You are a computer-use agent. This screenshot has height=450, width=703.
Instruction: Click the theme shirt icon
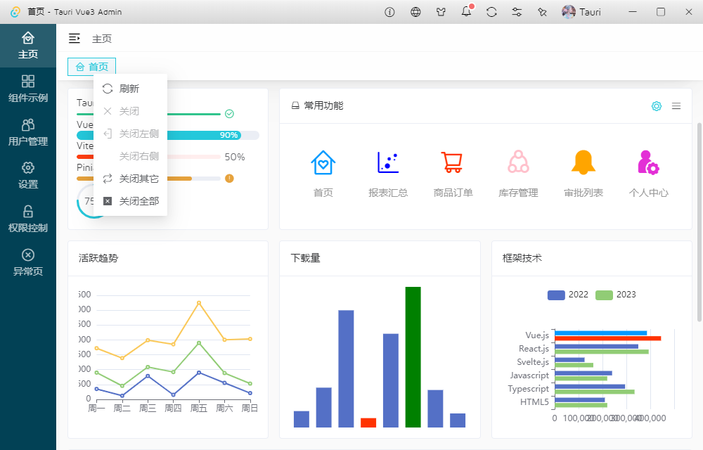(x=441, y=12)
